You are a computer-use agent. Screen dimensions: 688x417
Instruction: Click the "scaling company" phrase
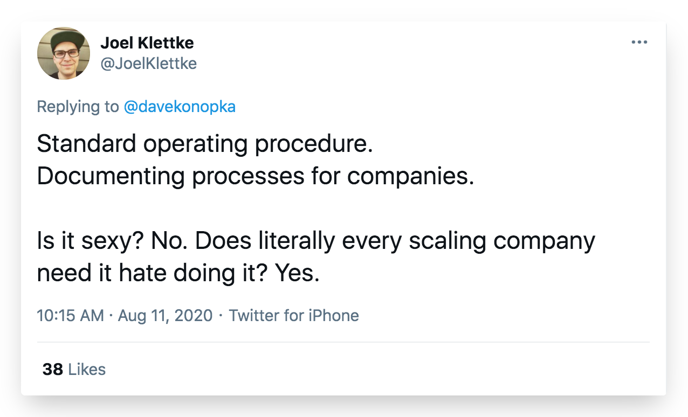point(501,241)
